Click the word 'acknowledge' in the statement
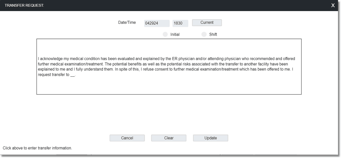This screenshot has height=158, width=341. click(51, 59)
